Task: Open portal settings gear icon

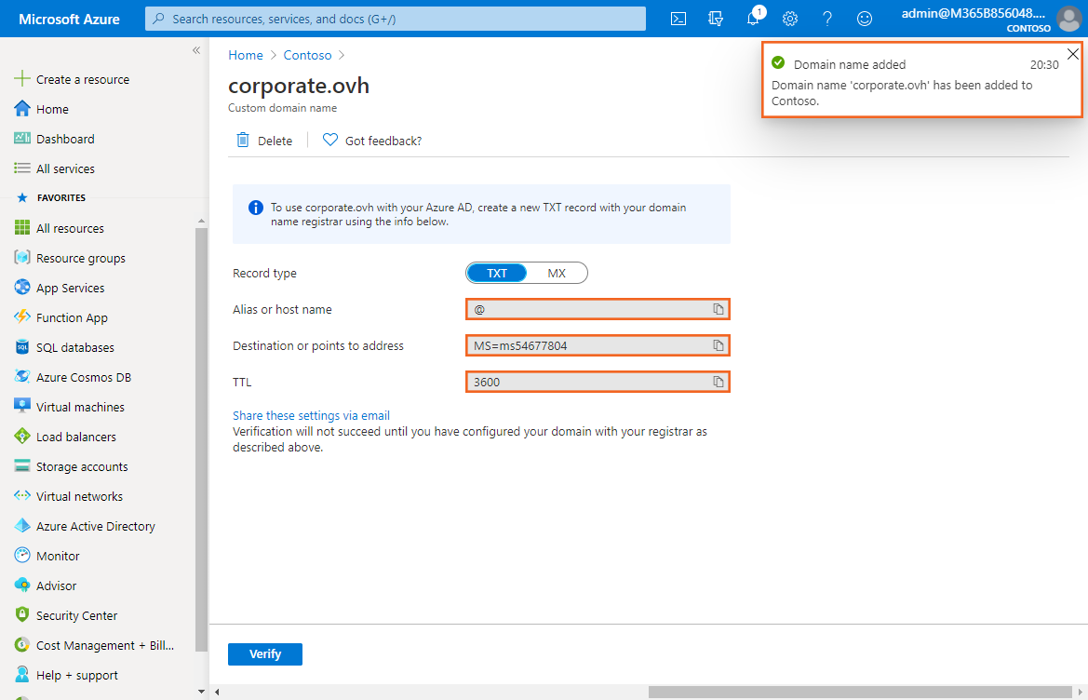Action: [790, 19]
